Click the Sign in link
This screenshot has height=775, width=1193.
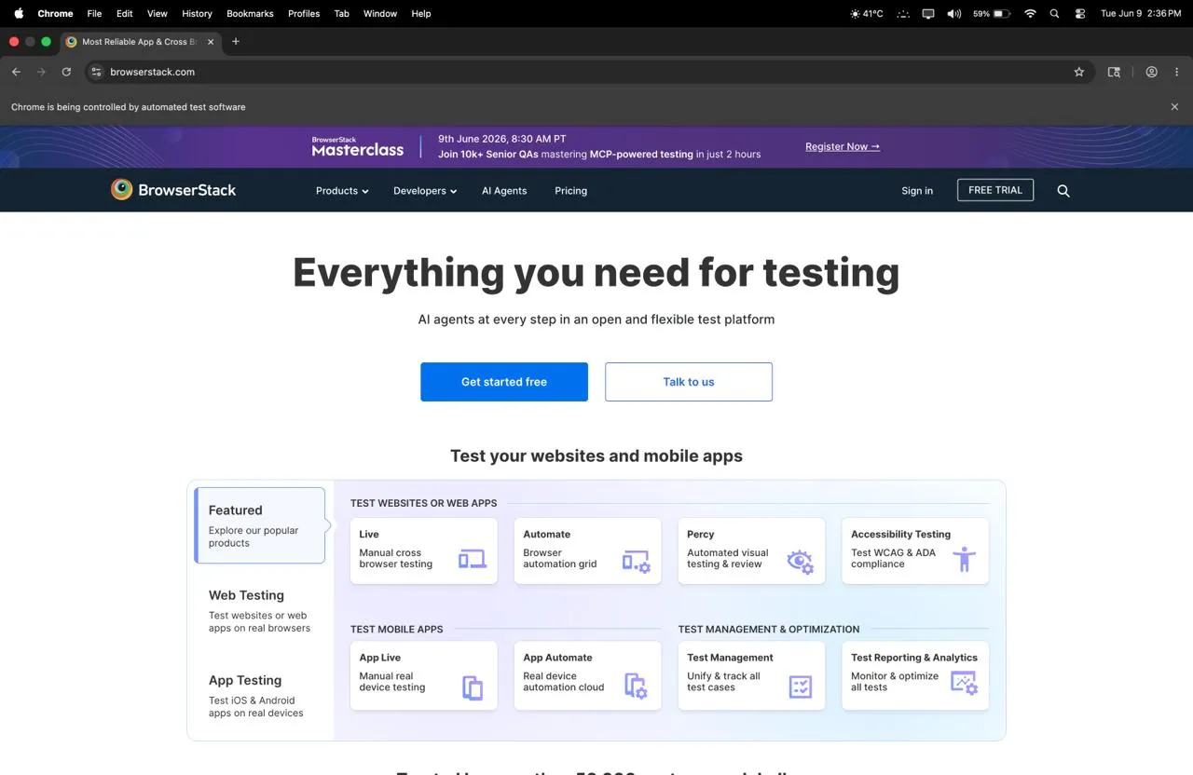(917, 191)
